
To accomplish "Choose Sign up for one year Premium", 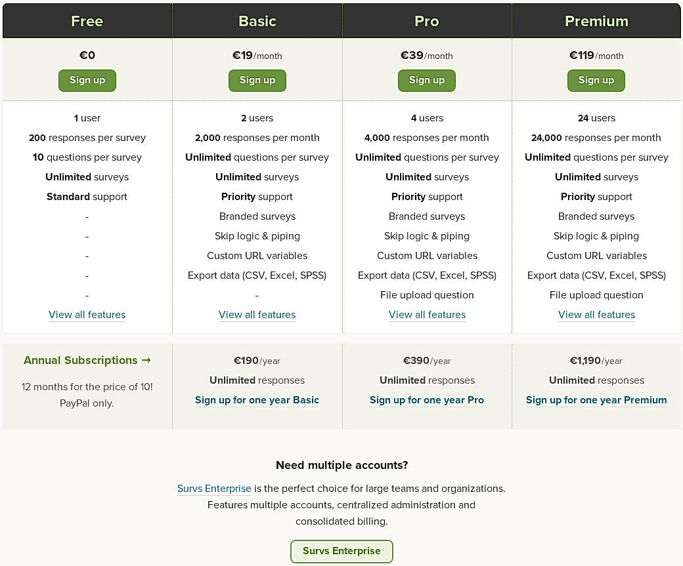I will coord(596,400).
